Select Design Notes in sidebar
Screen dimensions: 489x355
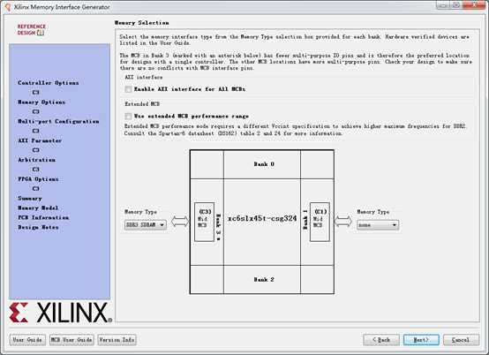[x=38, y=227]
